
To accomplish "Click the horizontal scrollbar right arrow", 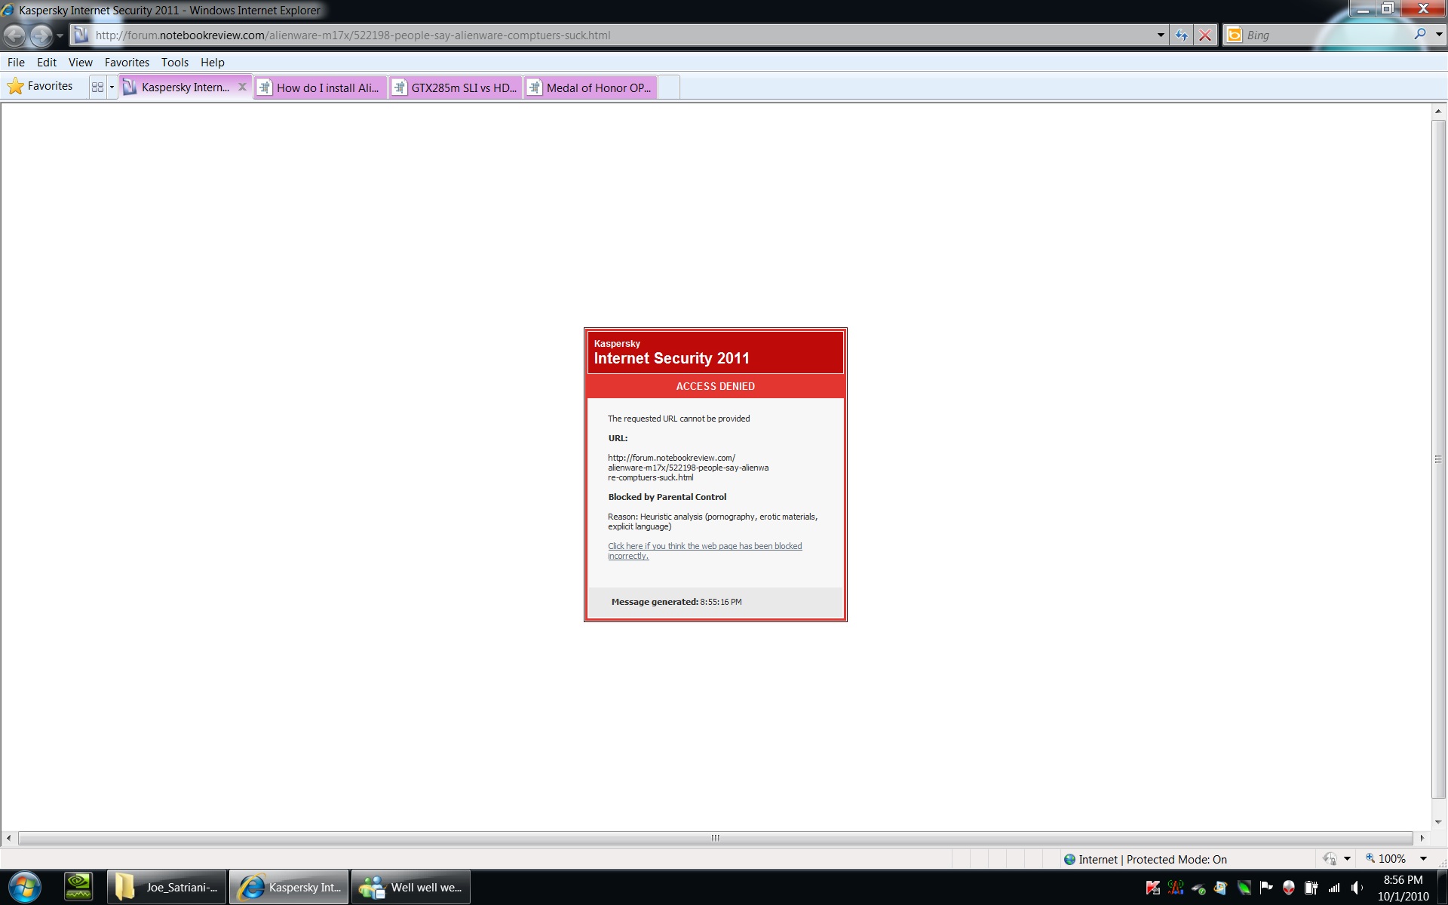I will [x=1422, y=838].
